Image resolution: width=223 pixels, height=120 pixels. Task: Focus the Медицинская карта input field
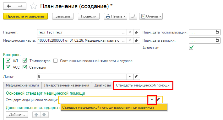(x=79, y=40)
